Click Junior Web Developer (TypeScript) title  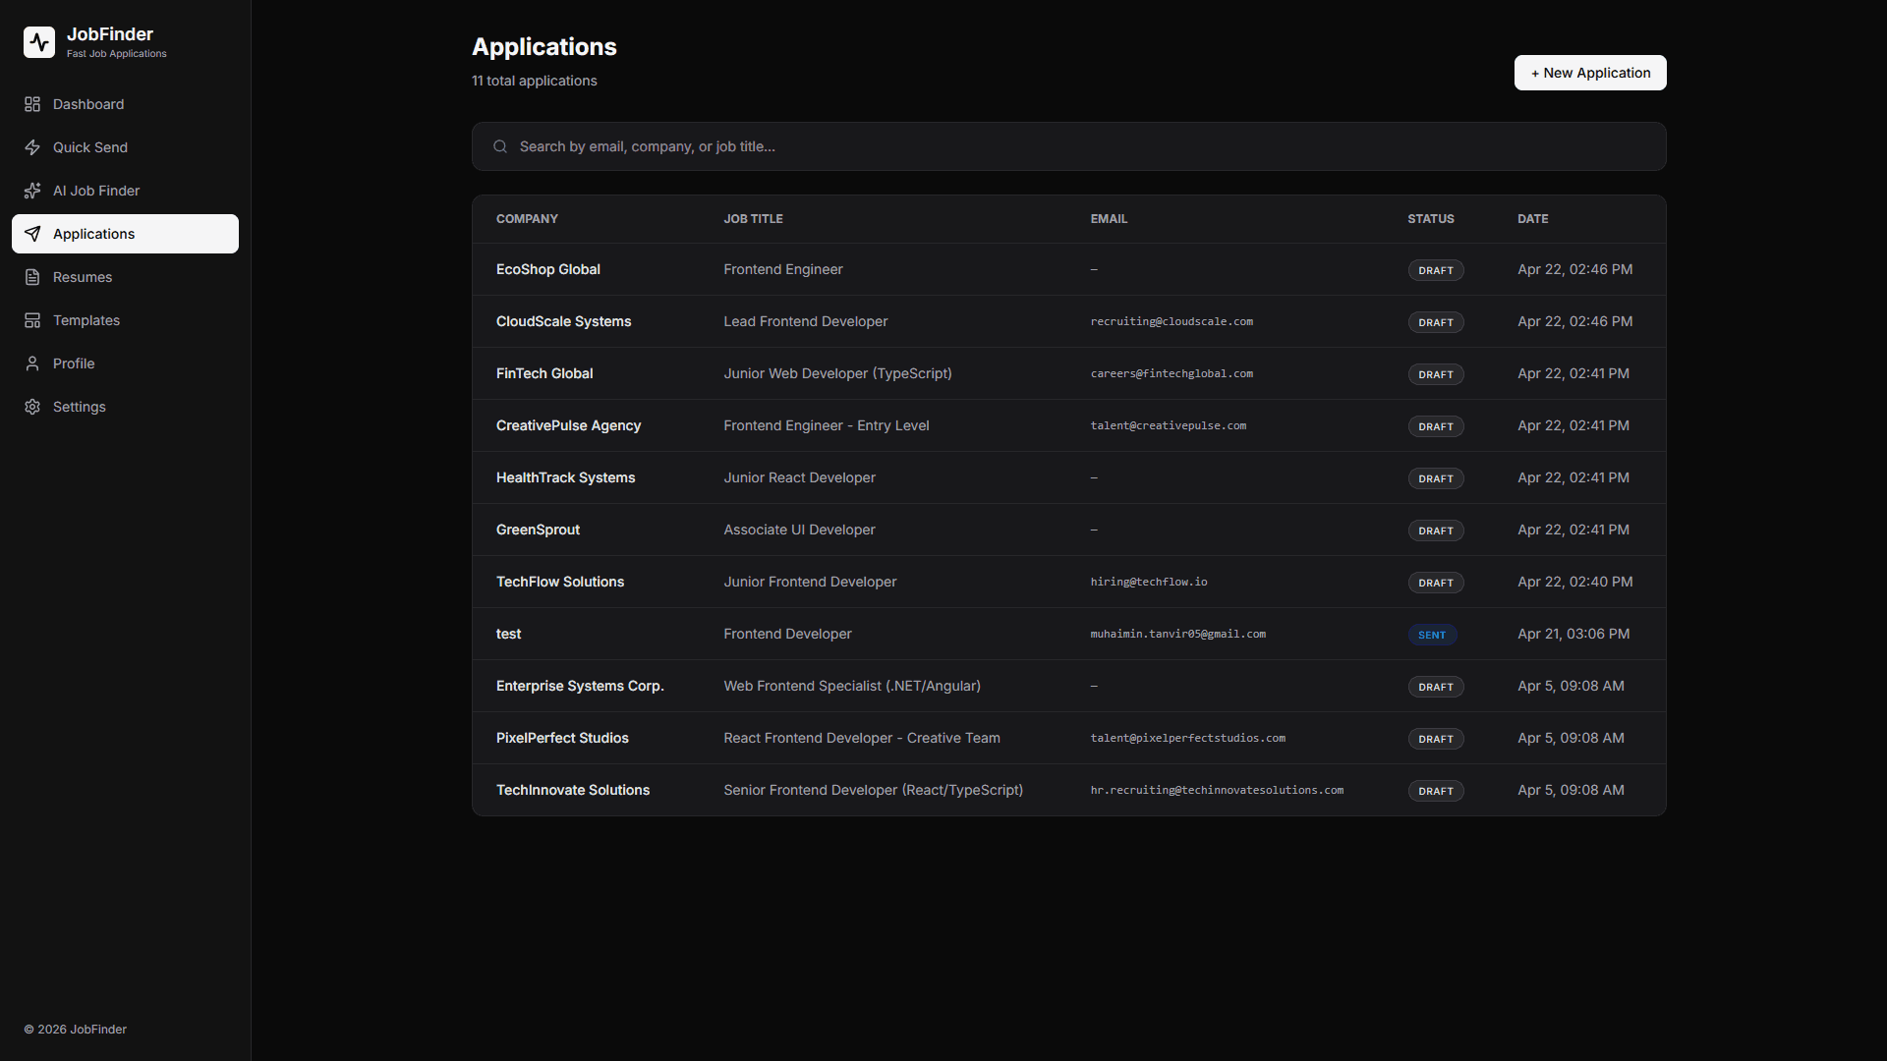coord(838,373)
